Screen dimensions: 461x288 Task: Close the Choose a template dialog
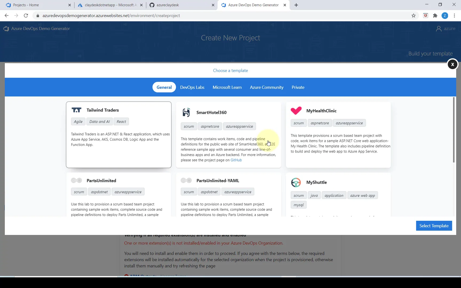[452, 64]
